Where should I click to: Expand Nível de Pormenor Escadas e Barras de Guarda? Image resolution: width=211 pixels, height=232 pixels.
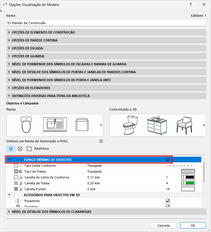(106, 64)
